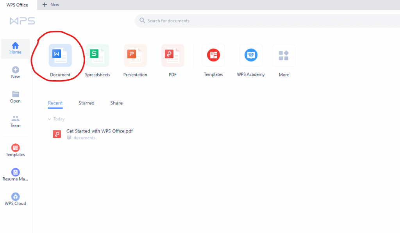Switch to the Starred tab
Viewport: 400px width, 233px height.
86,103
